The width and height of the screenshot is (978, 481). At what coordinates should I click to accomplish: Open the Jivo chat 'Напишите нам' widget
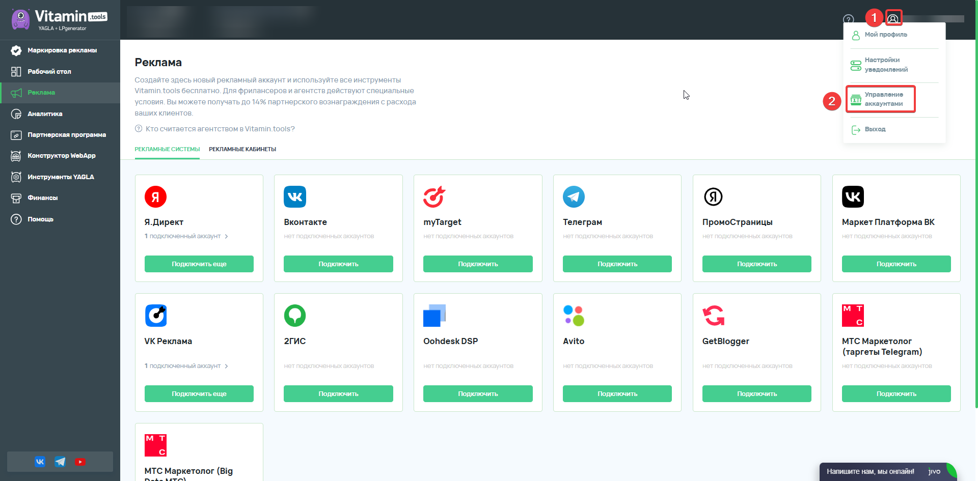tap(888, 472)
